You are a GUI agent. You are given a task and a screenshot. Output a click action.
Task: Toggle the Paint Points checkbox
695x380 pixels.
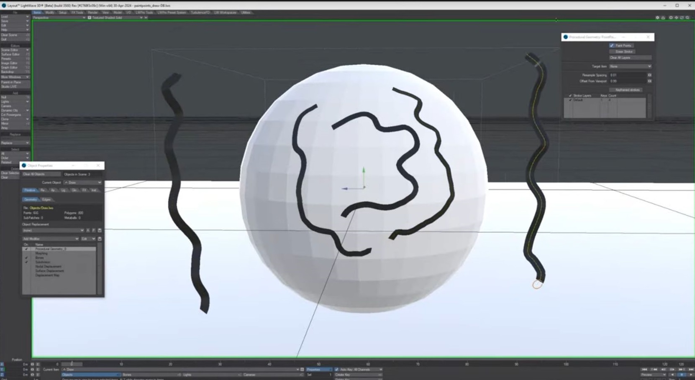(612, 46)
